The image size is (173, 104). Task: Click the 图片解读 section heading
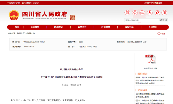click(x=143, y=74)
